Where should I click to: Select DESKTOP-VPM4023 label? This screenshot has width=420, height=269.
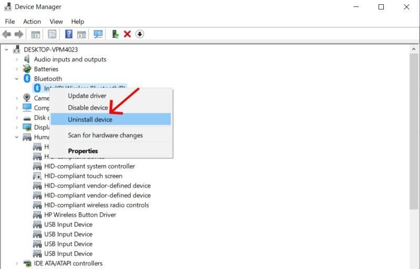(x=51, y=49)
